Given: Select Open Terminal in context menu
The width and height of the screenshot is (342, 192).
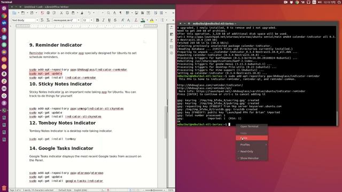Looking at the screenshot, I should [x=252, y=126].
